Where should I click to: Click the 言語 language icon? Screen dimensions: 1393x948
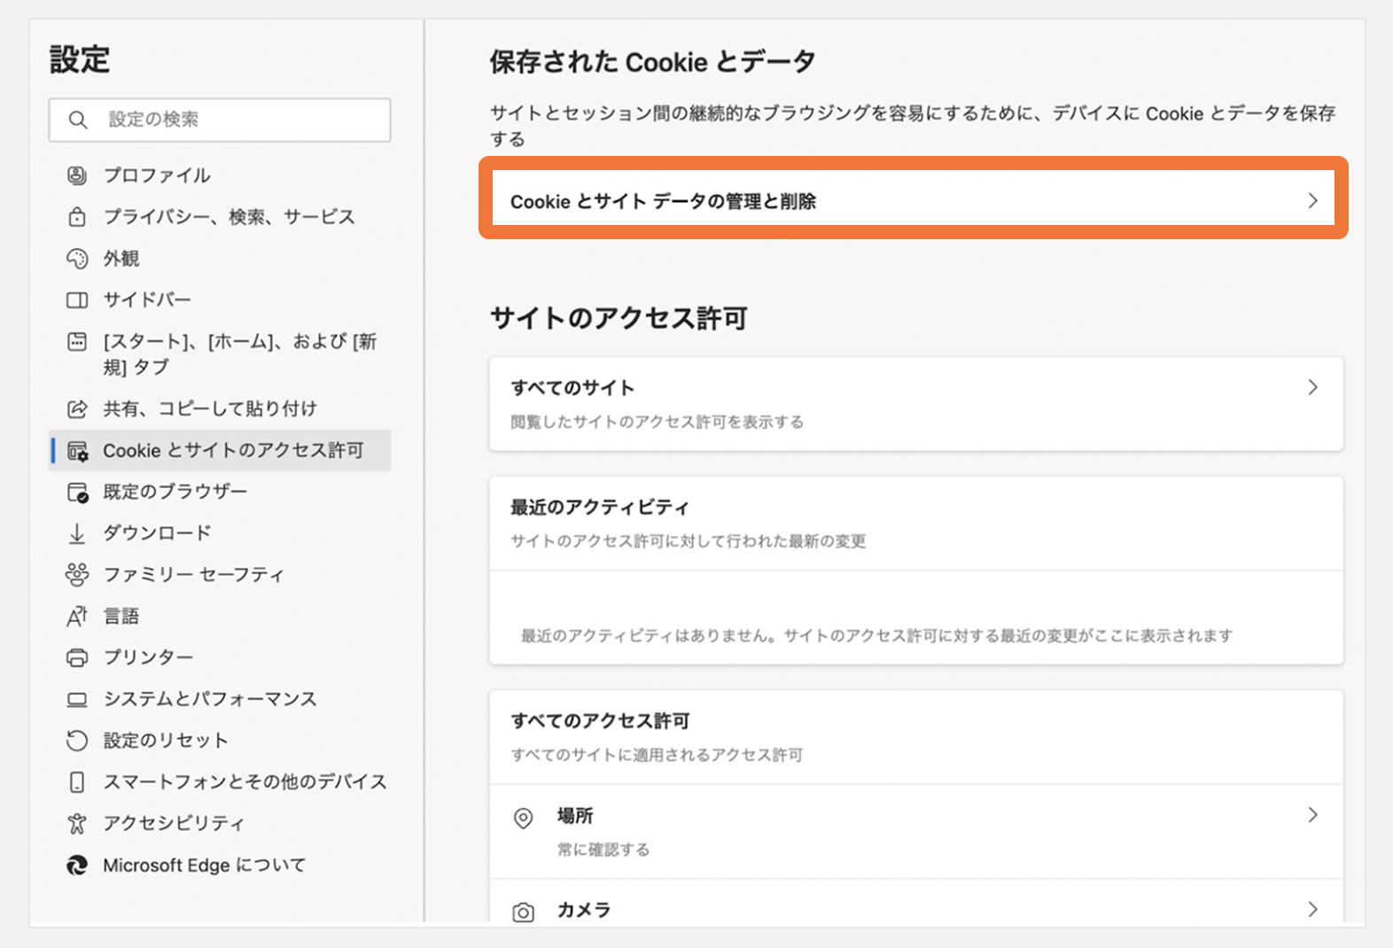click(x=77, y=617)
